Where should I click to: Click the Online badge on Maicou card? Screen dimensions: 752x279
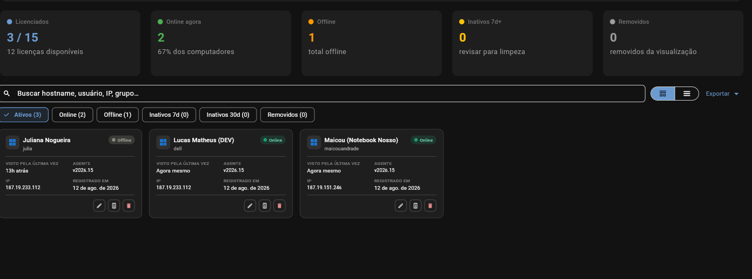tap(424, 140)
